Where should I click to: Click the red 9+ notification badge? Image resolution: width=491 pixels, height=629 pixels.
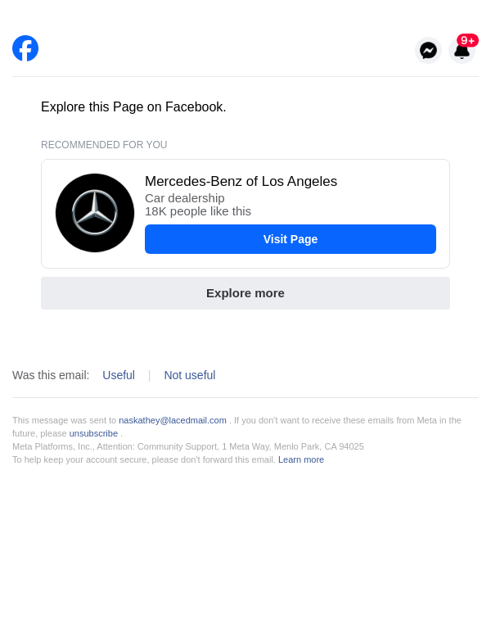pos(467,40)
